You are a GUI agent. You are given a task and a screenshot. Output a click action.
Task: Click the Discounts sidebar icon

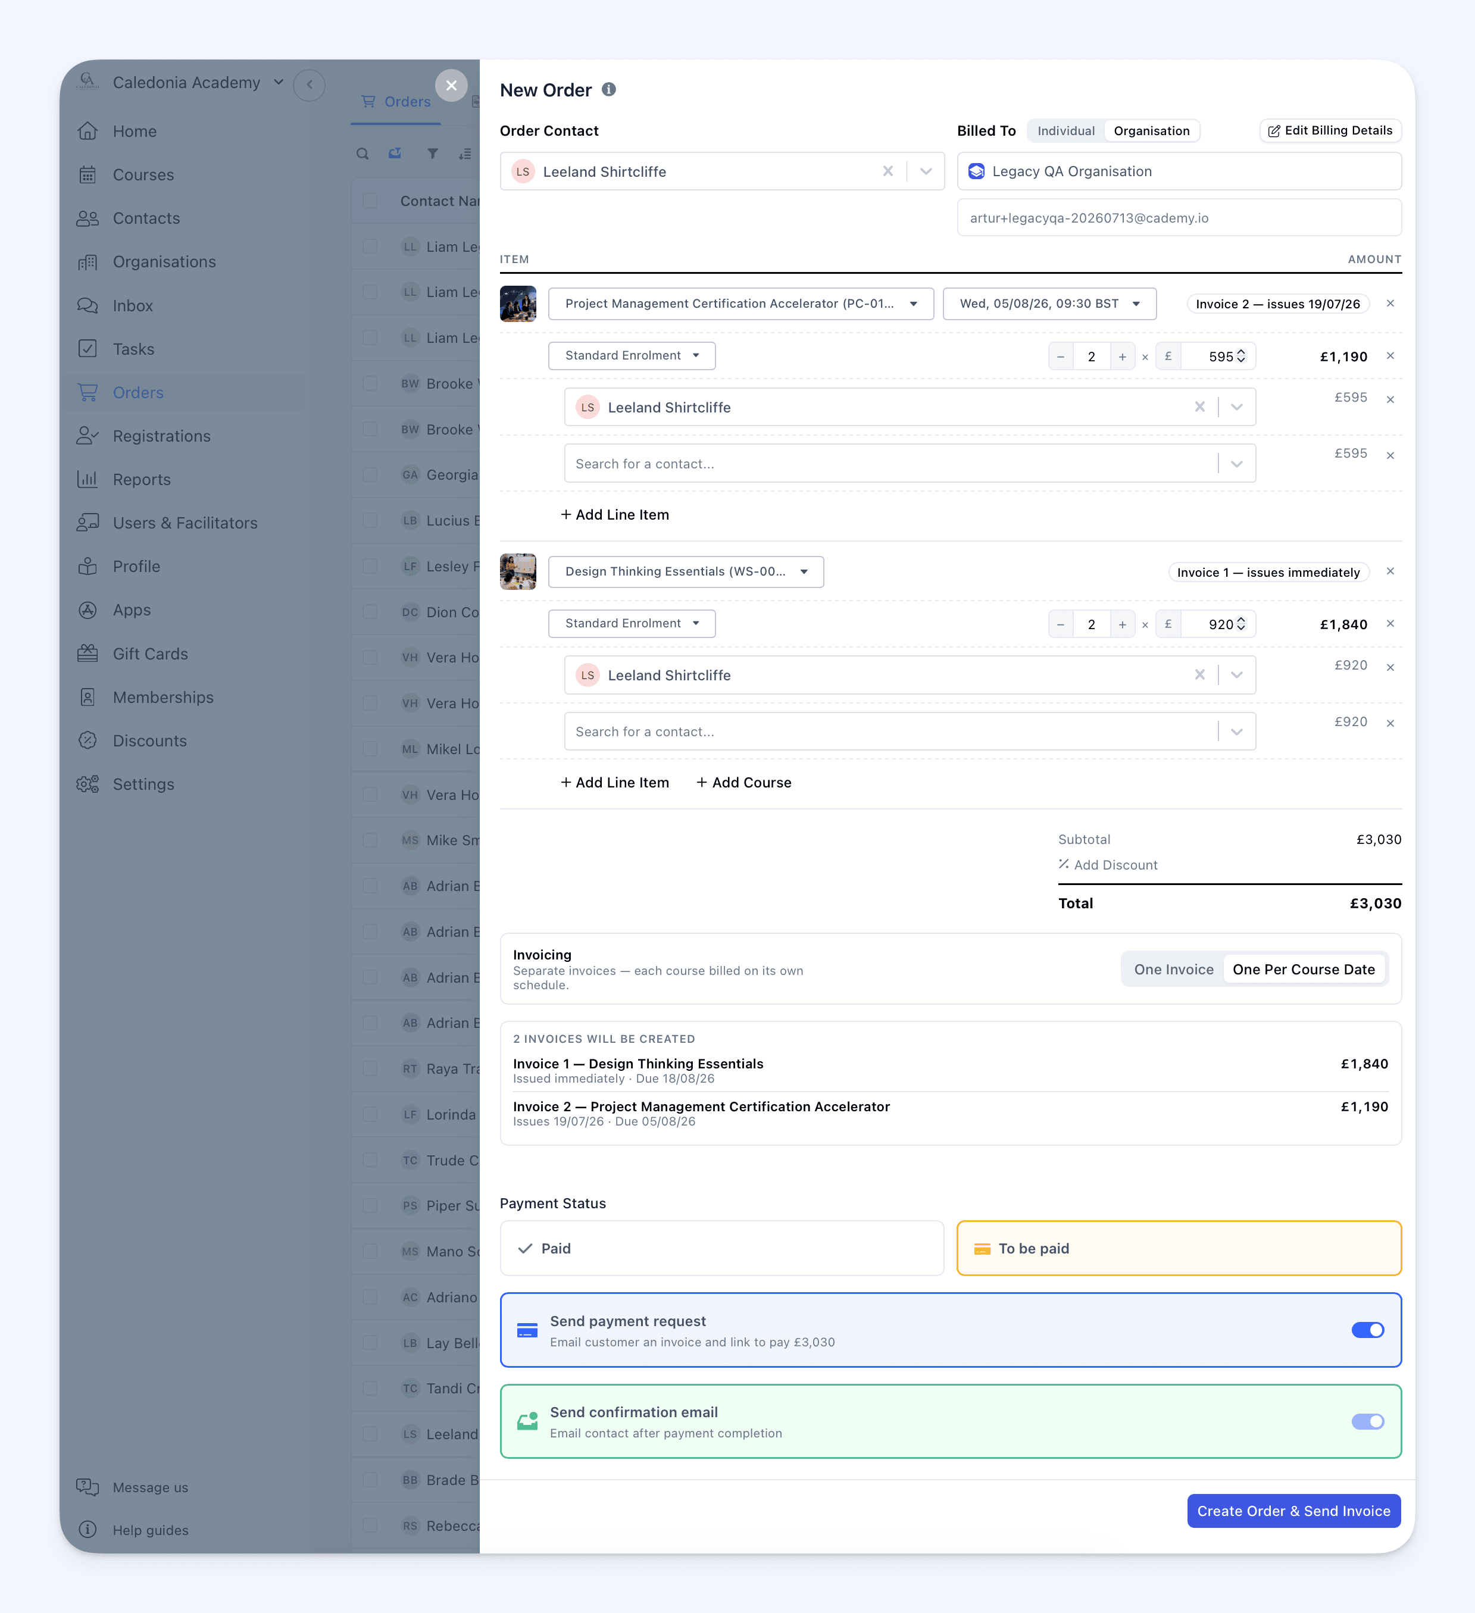pyautogui.click(x=88, y=741)
